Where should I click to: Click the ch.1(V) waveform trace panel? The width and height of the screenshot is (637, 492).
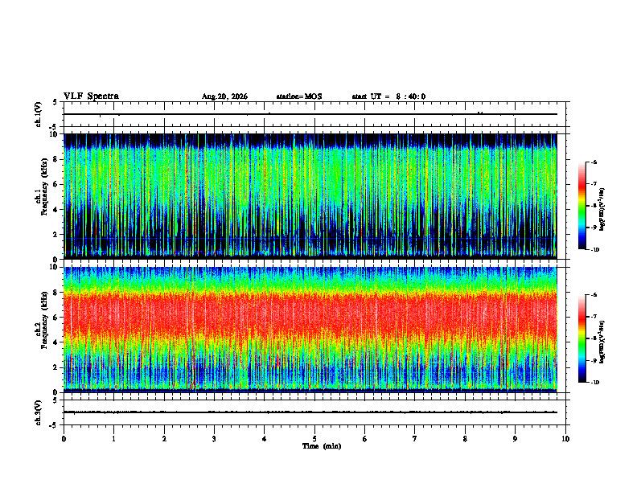[314, 114]
